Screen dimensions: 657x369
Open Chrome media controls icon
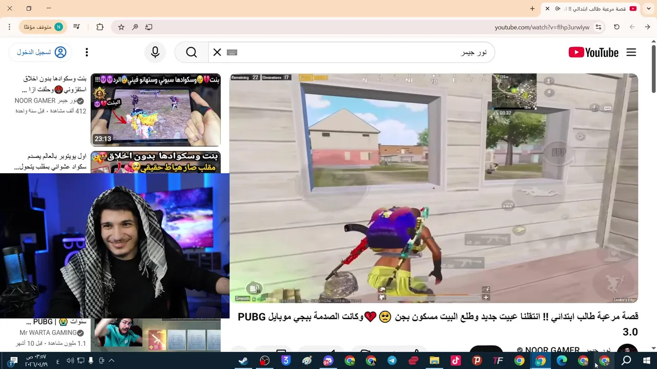click(x=76, y=27)
